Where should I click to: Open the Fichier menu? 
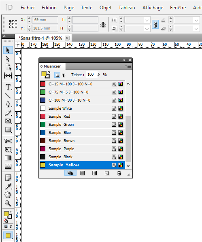pos(28,8)
